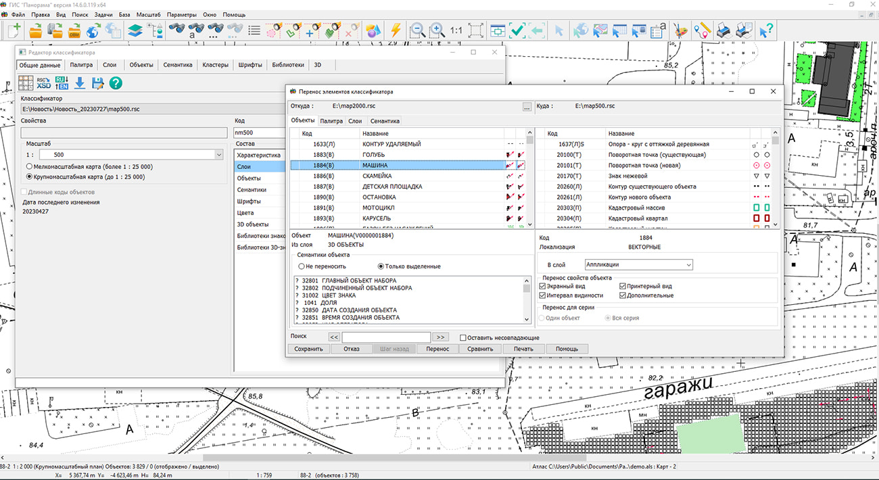Select 'СКАМЕЙКА' row in source list
Screen dimensions: 879x480
pos(408,176)
